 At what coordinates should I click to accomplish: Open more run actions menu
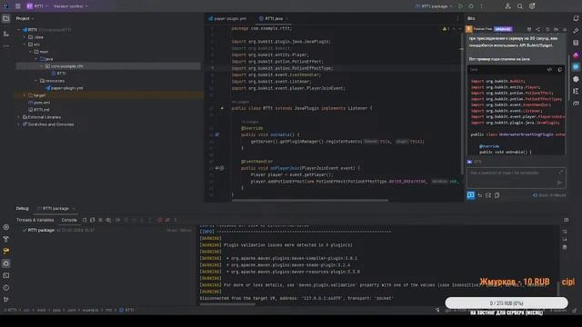point(481,6)
